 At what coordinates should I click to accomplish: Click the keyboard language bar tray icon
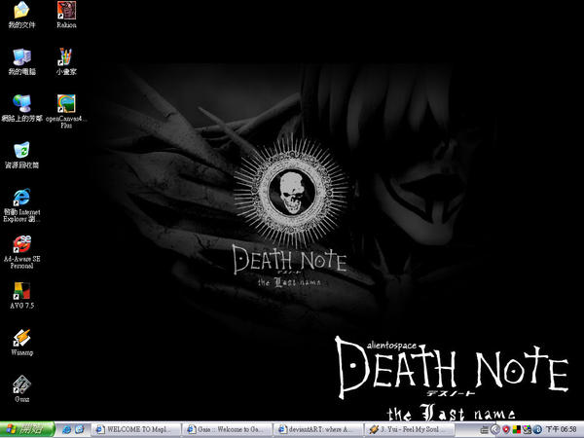coord(484,430)
